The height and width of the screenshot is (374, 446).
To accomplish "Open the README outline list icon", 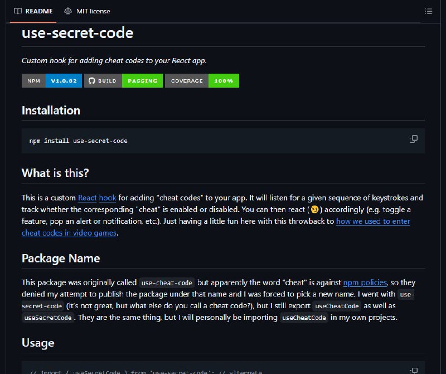I will tap(428, 11).
